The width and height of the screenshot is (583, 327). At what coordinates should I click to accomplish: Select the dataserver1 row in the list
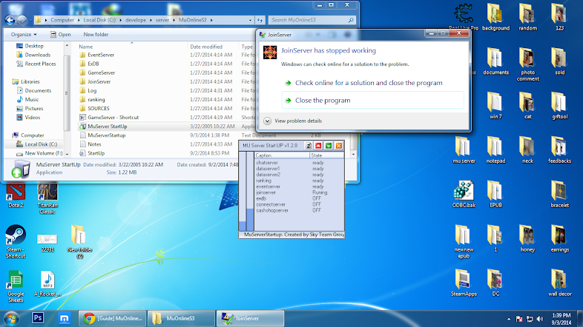(x=300, y=169)
